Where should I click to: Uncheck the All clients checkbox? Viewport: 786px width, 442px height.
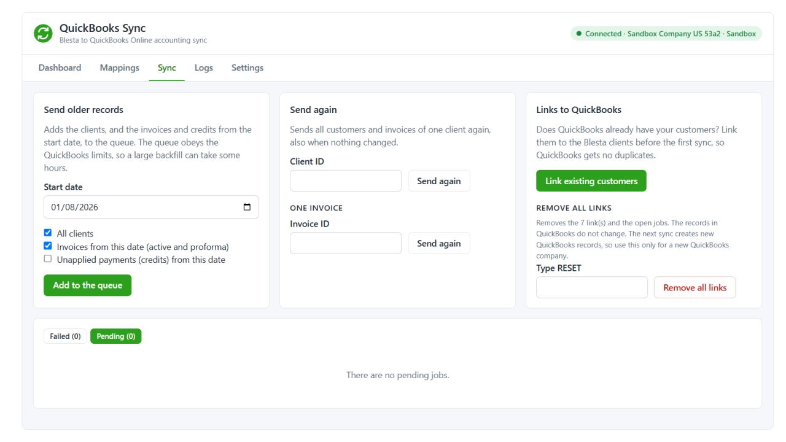point(48,233)
